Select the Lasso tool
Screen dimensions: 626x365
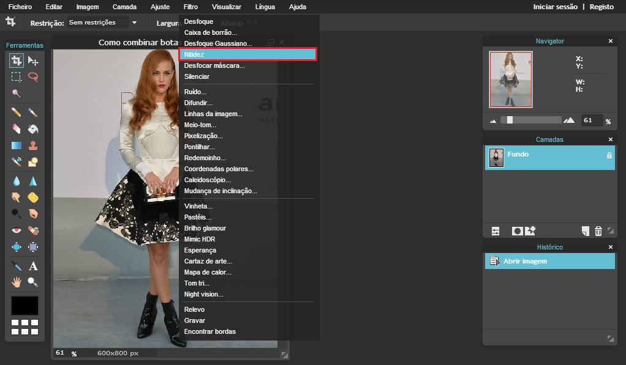[33, 77]
